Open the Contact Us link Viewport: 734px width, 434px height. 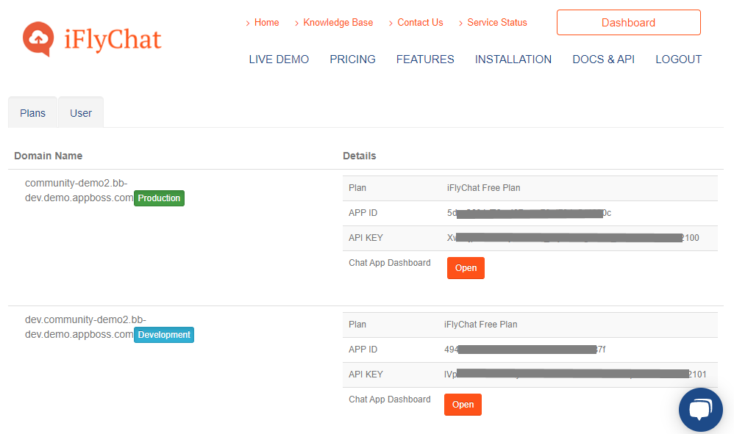(420, 23)
